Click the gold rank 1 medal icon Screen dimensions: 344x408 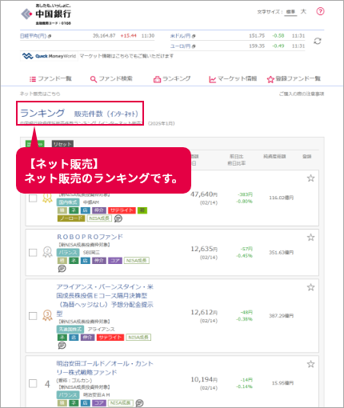coord(47,198)
